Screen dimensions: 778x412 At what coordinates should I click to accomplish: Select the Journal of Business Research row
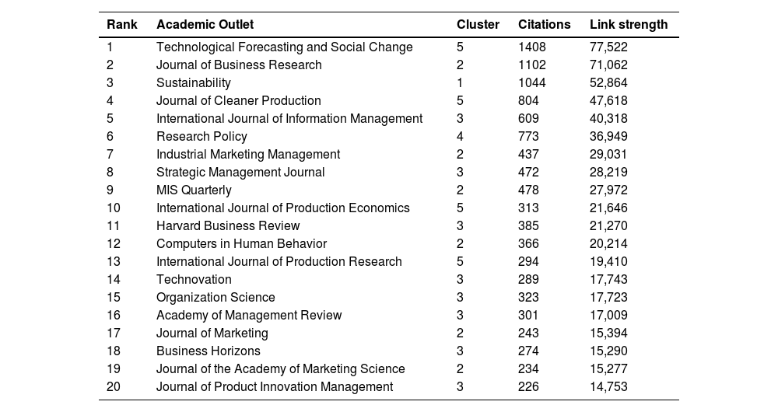239,65
